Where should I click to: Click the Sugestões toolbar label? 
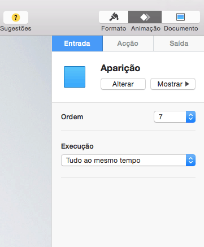[x=16, y=28]
